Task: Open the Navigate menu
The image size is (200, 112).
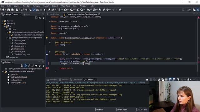Action: click(37, 6)
